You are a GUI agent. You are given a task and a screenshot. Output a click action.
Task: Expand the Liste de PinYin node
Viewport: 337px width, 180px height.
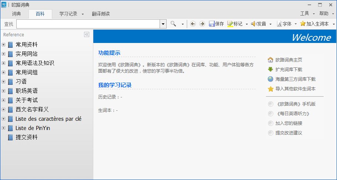click(x=3, y=128)
